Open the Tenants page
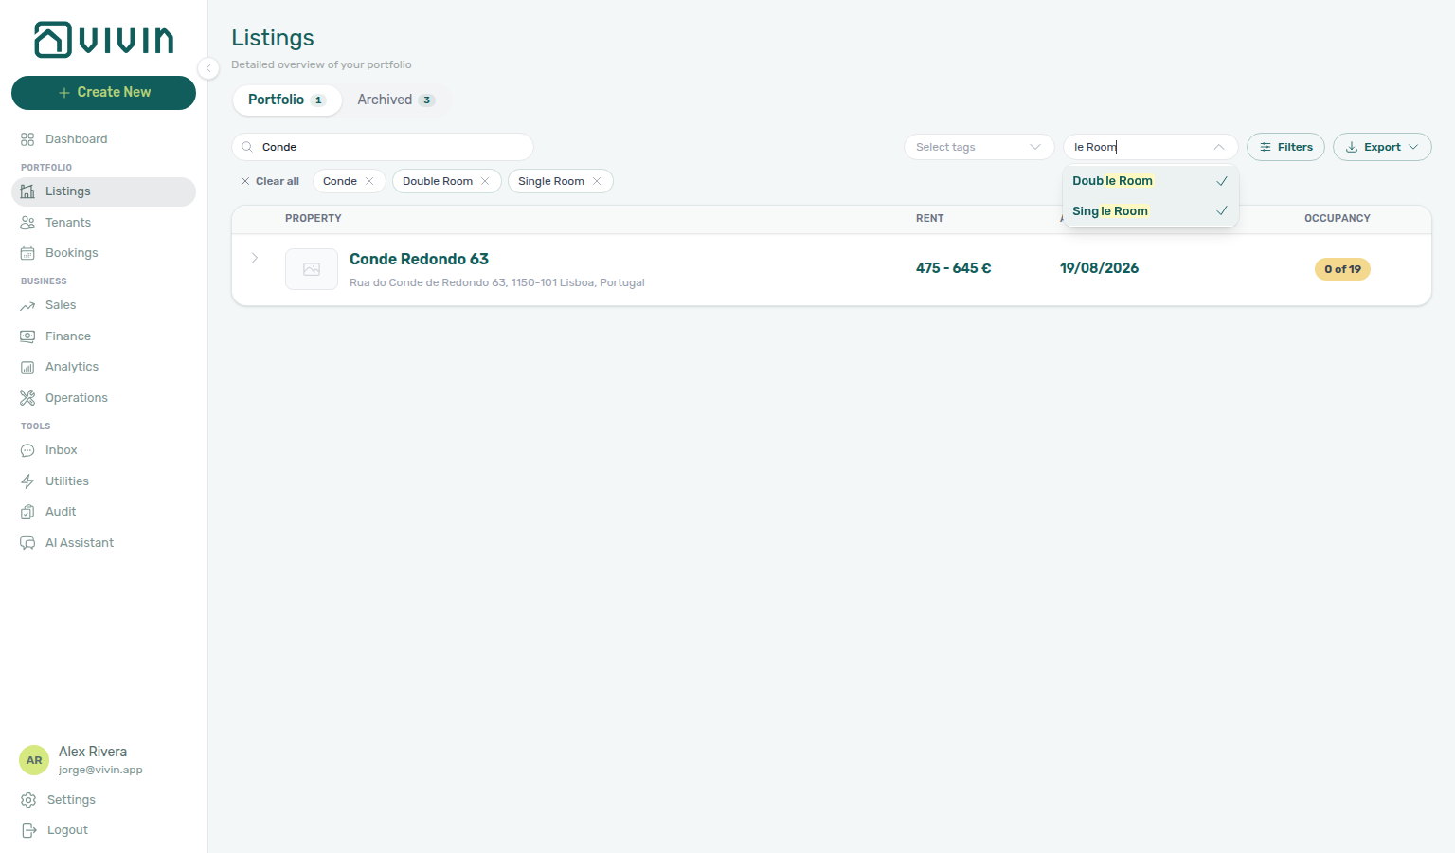The width and height of the screenshot is (1455, 853). tap(103, 223)
